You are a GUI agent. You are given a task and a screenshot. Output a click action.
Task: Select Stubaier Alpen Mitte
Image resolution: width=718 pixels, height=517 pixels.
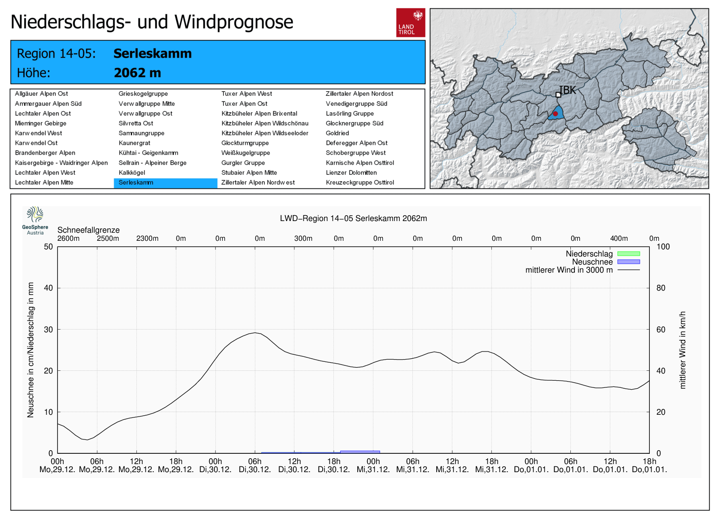pyautogui.click(x=249, y=173)
